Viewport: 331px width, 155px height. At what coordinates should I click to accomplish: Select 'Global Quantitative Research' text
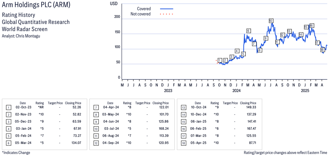coord(36,22)
